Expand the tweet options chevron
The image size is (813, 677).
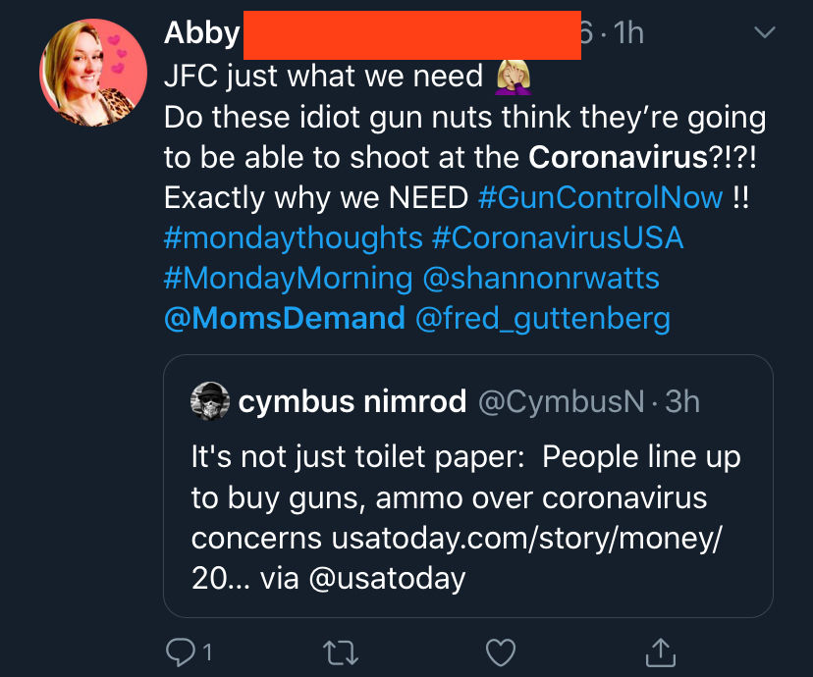765,32
